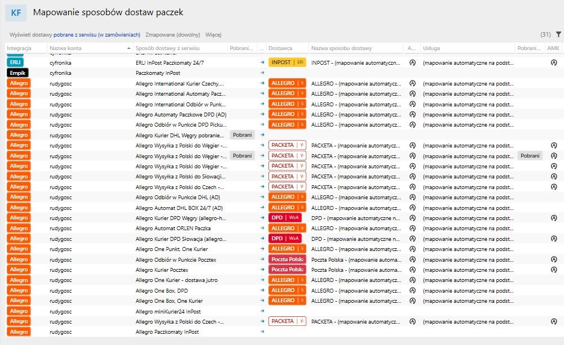Select Allegro miniKurier24 InPost row
Image resolution: width=564 pixels, height=345 pixels.
coord(282,311)
